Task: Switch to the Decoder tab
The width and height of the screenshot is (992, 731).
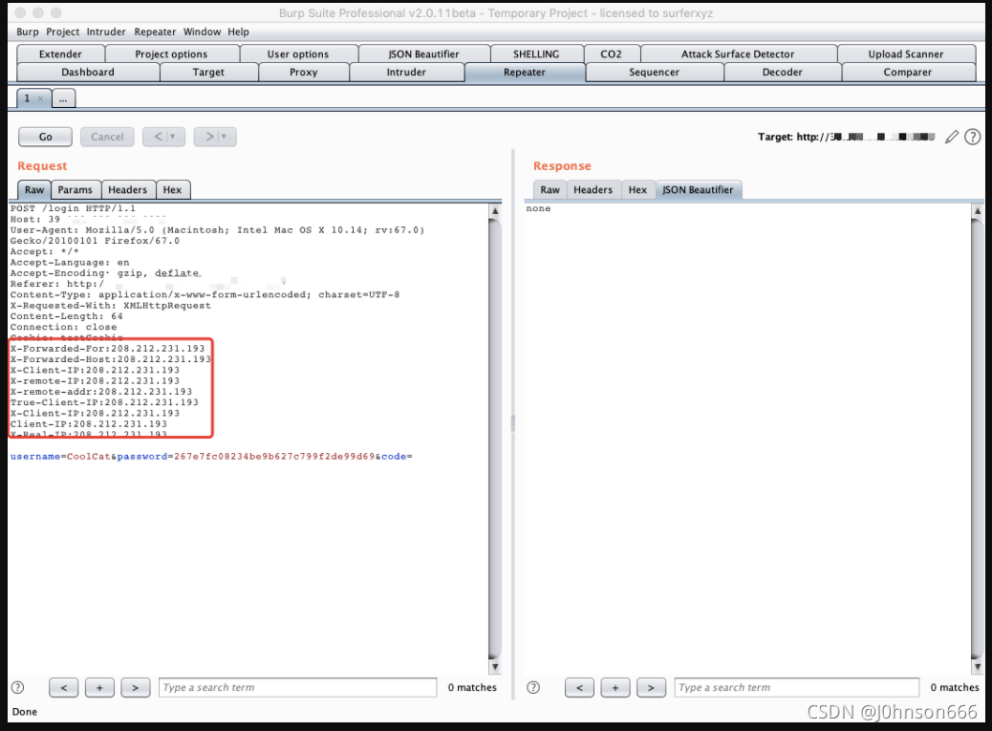Action: [x=783, y=72]
